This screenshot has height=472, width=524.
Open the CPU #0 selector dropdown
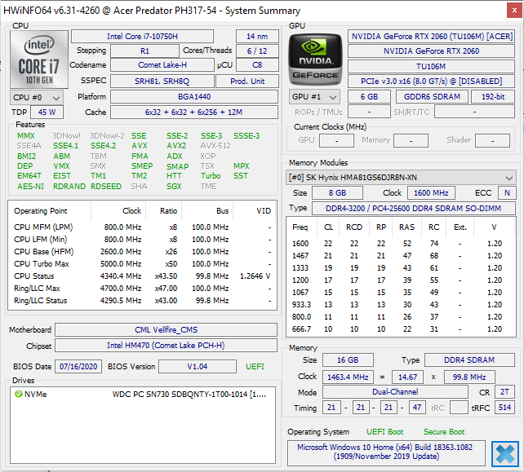[x=37, y=98]
